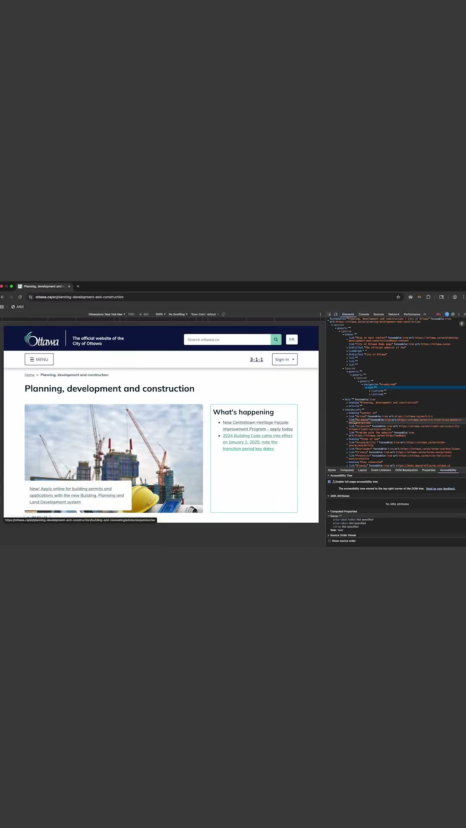Open the building permits application link
This screenshot has width=466, height=828.
point(76,495)
